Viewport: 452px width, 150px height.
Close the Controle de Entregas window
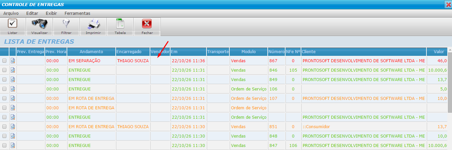(448, 4)
